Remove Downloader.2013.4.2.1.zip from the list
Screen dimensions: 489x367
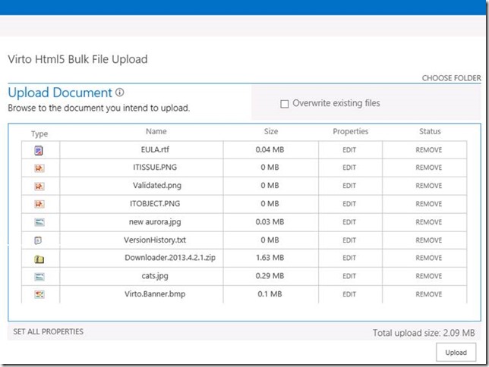pos(428,259)
